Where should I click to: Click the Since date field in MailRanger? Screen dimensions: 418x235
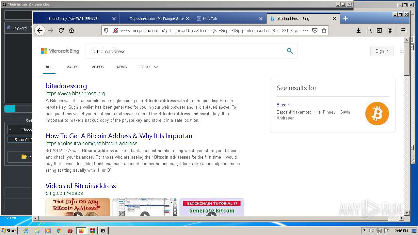(x=20, y=140)
